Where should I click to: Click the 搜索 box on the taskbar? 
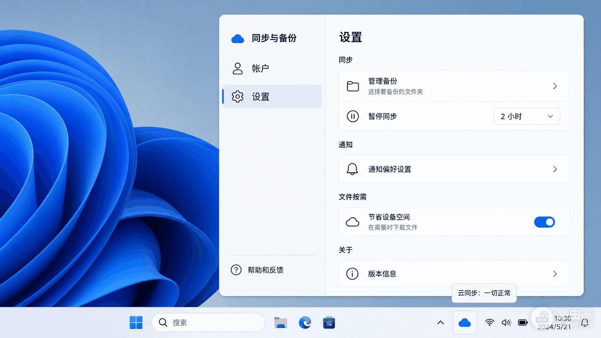coord(208,322)
